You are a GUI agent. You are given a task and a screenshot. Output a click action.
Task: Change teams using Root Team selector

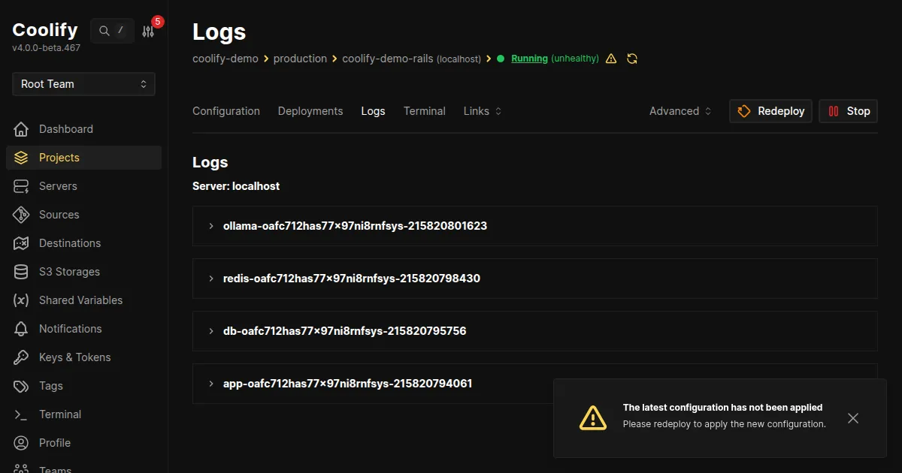83,84
